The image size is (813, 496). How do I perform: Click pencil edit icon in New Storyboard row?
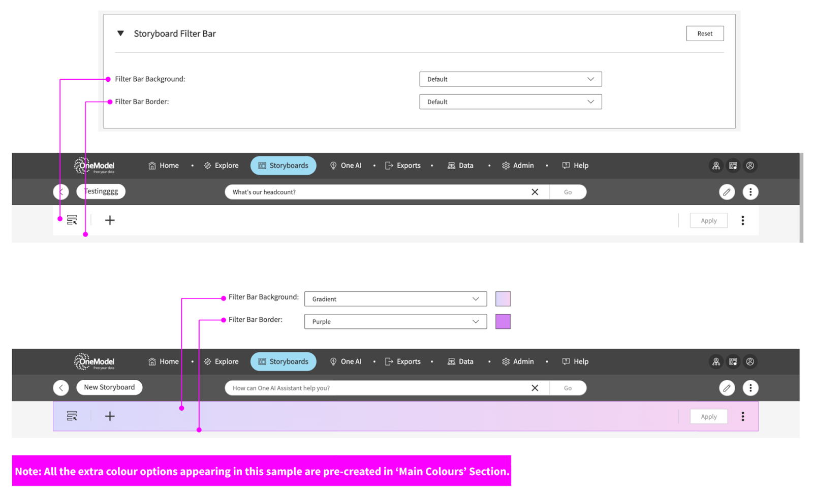727,388
